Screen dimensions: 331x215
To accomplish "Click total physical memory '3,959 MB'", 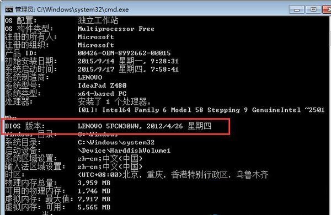I will (x=94, y=183).
